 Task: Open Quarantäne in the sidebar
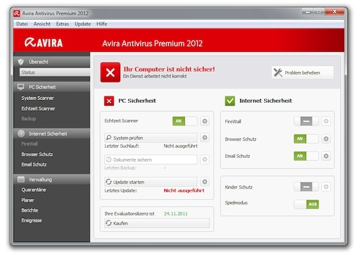33,190
